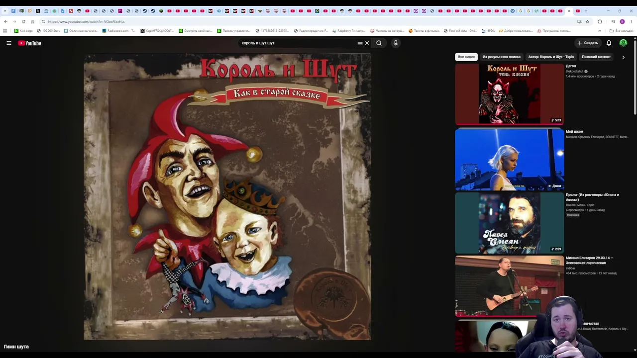The height and width of the screenshot is (358, 637).
Task: Open the Дагон video title
Action: (x=571, y=66)
